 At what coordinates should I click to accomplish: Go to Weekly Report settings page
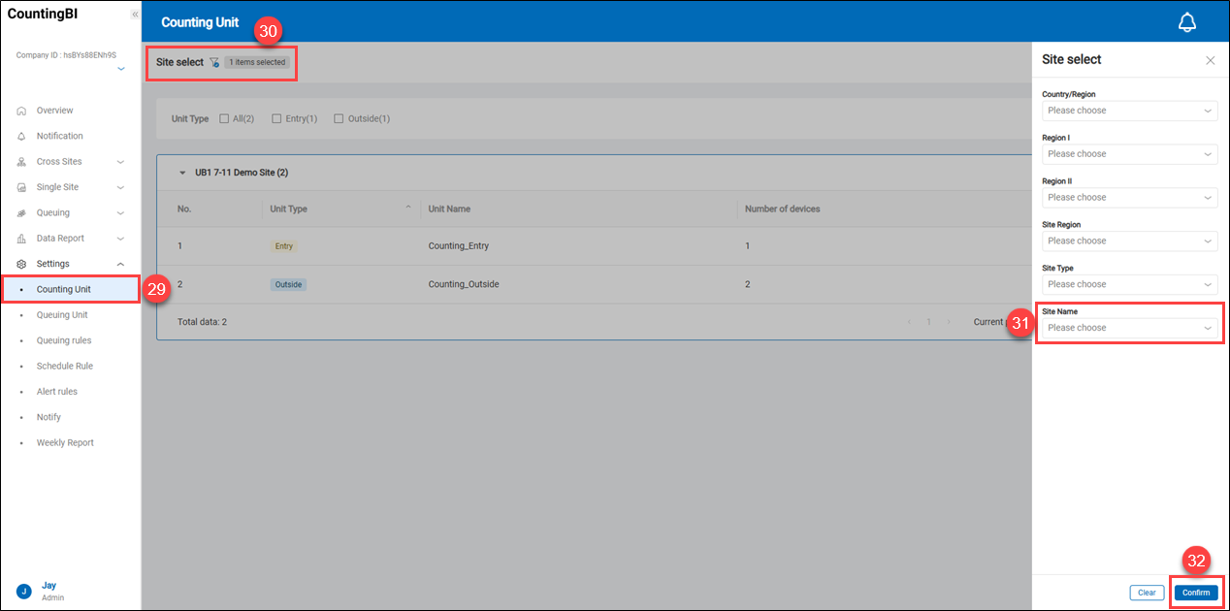65,442
